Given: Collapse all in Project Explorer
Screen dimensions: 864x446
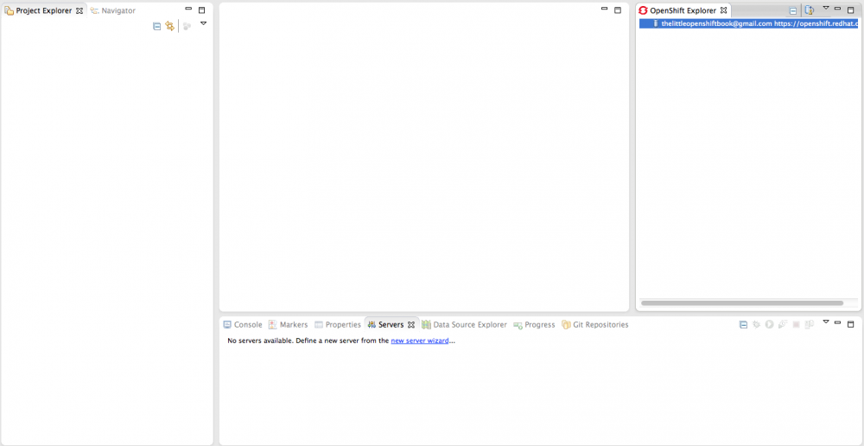Looking at the screenshot, I should [156, 26].
